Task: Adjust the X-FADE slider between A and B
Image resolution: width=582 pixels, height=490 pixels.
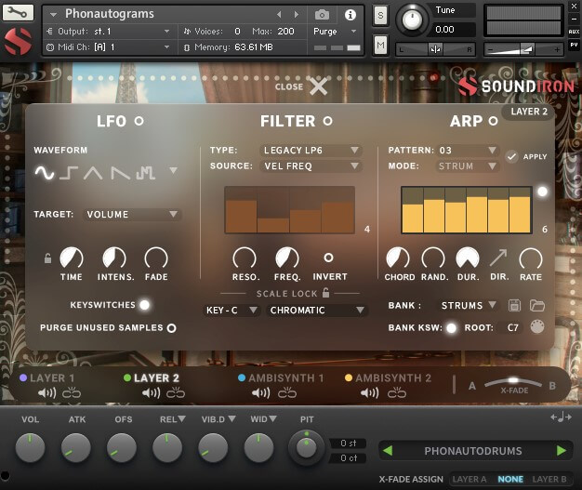Action: tap(513, 382)
